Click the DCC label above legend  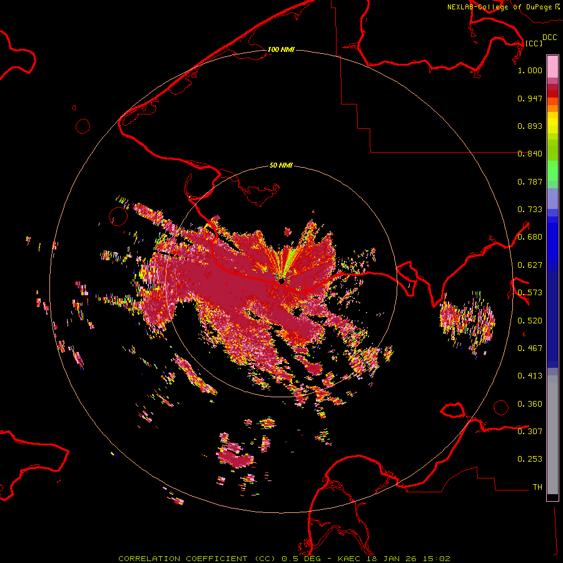click(x=550, y=38)
